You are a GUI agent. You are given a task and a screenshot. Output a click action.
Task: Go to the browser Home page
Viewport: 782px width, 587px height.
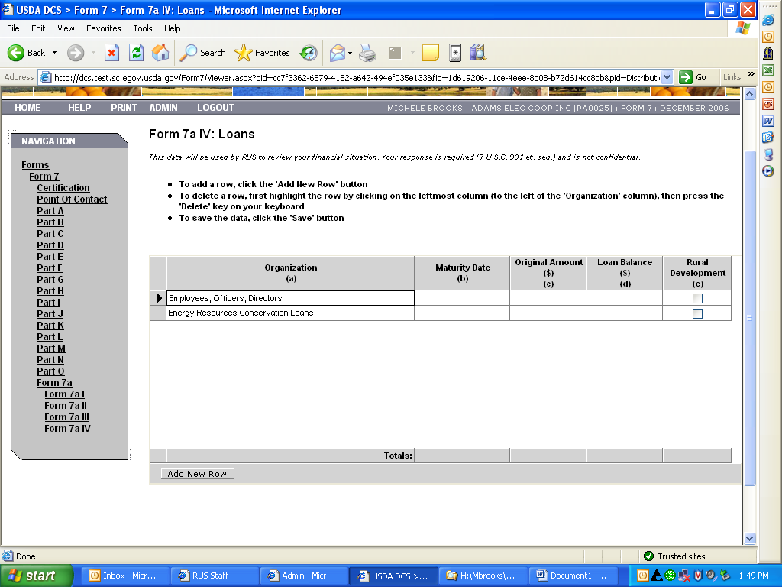[x=160, y=53]
